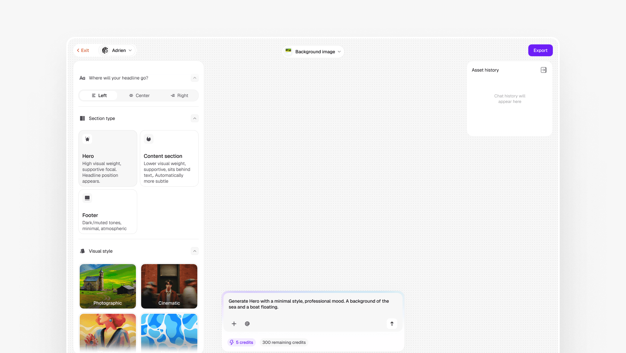This screenshot has height=353, width=626.
Task: Click the Exit back link
Action: [83, 50]
